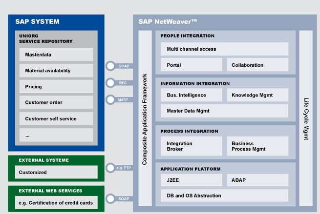
Task: Click the ellipsis box in the service repository
Action: pyautogui.click(x=56, y=135)
